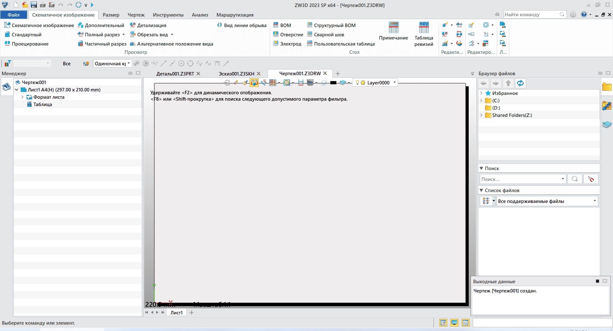Toggle the last yellow status bar panel icon

point(465,323)
